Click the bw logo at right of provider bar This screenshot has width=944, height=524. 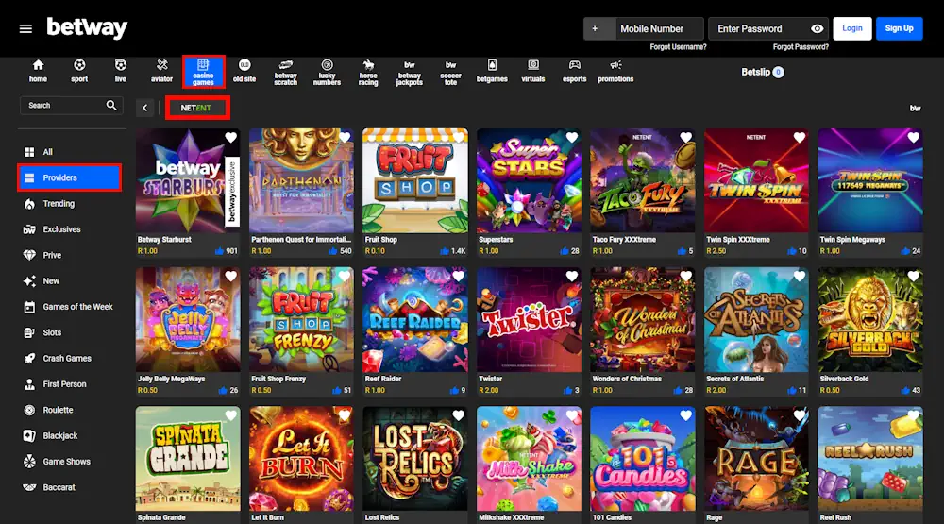[x=915, y=109]
